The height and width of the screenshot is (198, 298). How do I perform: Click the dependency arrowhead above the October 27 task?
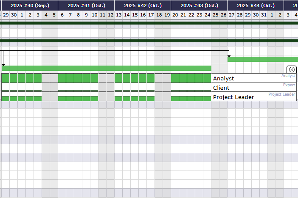point(229,55)
